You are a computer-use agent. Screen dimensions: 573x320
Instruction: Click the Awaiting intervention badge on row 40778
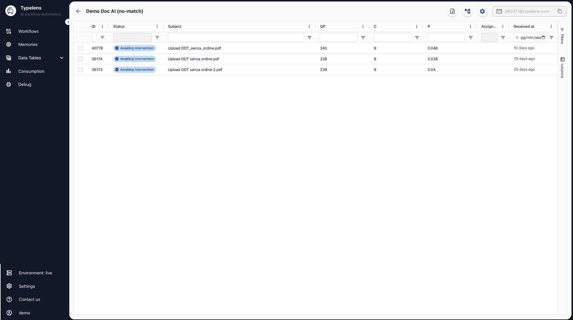[134, 48]
